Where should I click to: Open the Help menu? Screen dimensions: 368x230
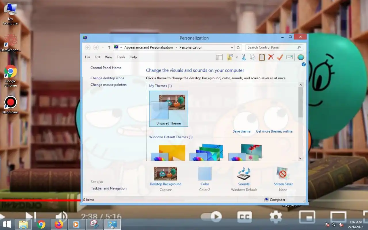pos(133,57)
